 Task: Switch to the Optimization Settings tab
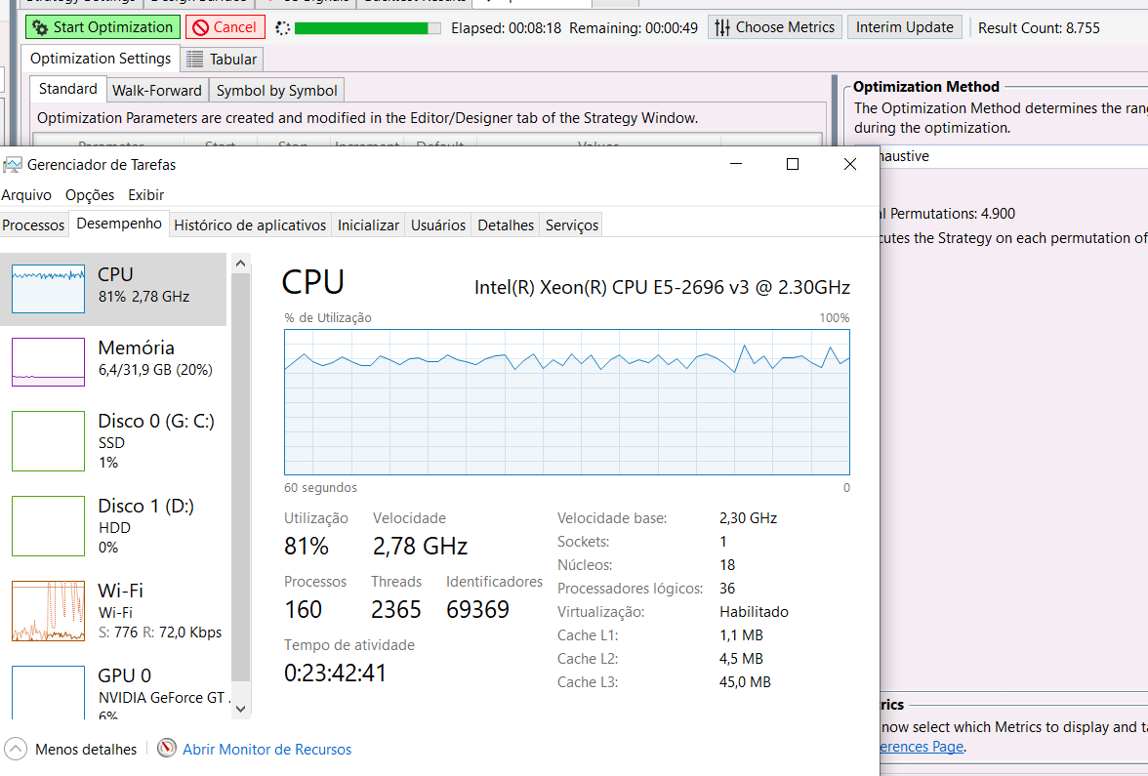point(101,59)
